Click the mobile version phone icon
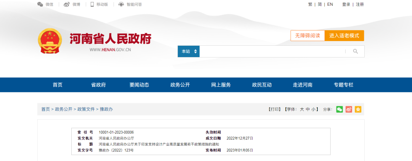Viewport: 412px width, 161px height. pyautogui.click(x=92, y=5)
